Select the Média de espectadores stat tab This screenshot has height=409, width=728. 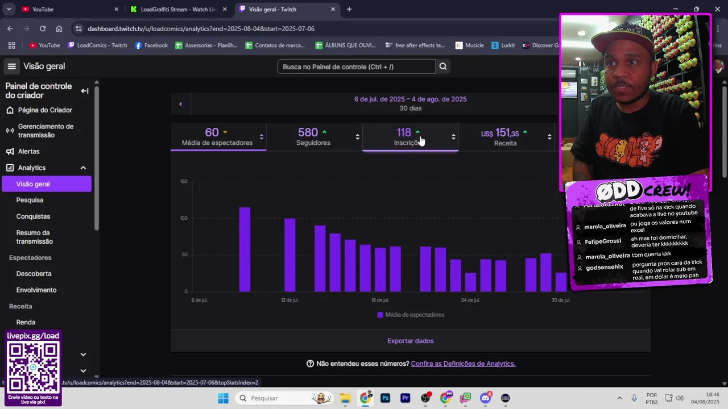(x=218, y=137)
